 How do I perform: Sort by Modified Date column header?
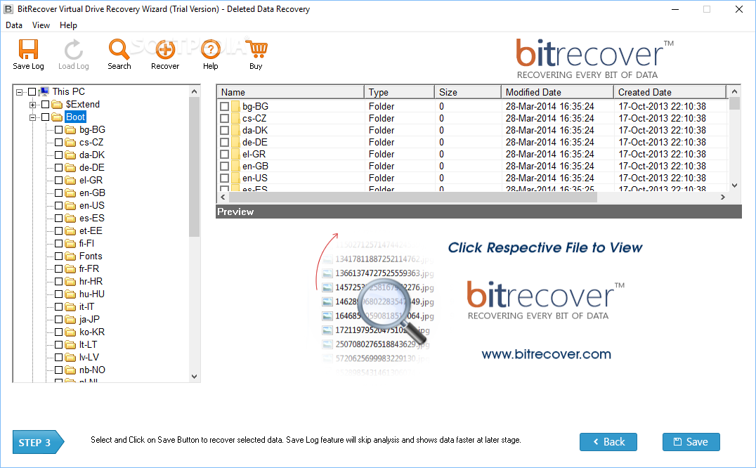558,92
